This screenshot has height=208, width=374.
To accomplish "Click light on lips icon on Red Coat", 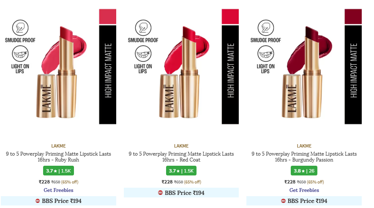I will click(x=143, y=54).
